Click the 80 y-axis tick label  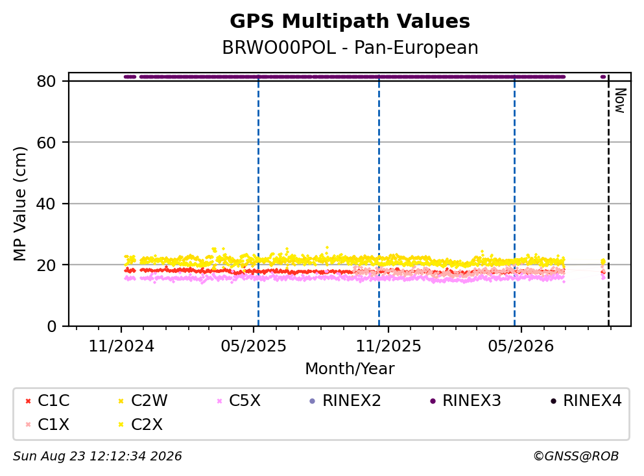pyautogui.click(x=46, y=81)
